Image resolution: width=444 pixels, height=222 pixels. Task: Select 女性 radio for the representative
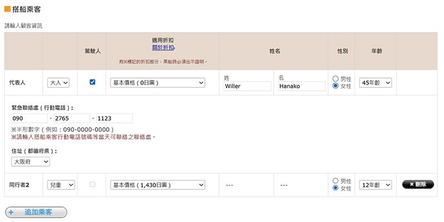[x=335, y=86]
